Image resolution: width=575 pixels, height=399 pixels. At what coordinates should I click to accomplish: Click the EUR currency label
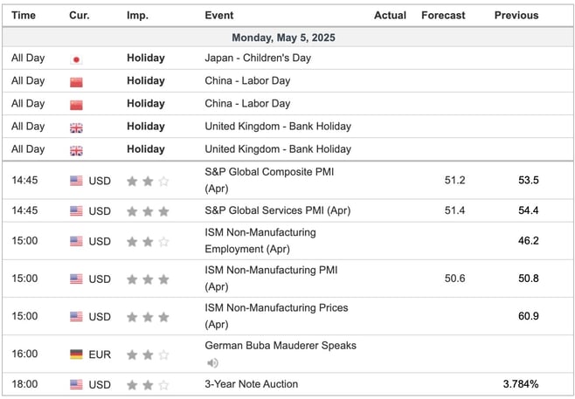coord(100,354)
